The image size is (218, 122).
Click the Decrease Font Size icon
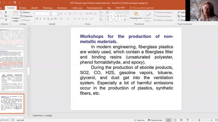point(65,14)
